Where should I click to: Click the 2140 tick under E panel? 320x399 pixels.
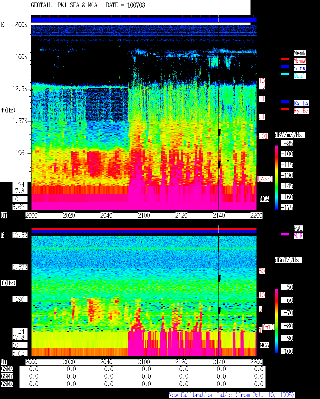(x=219, y=216)
